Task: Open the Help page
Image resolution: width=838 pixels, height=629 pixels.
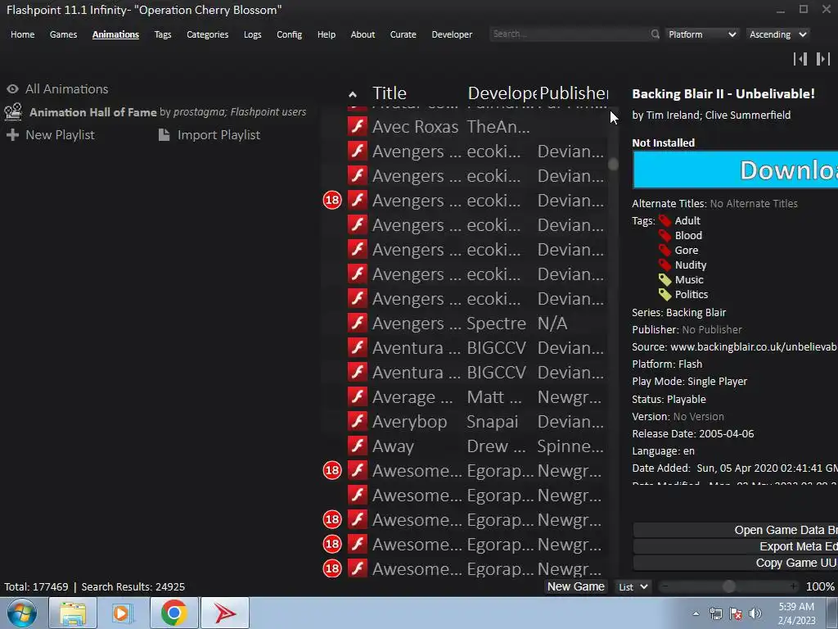Action: click(x=326, y=34)
